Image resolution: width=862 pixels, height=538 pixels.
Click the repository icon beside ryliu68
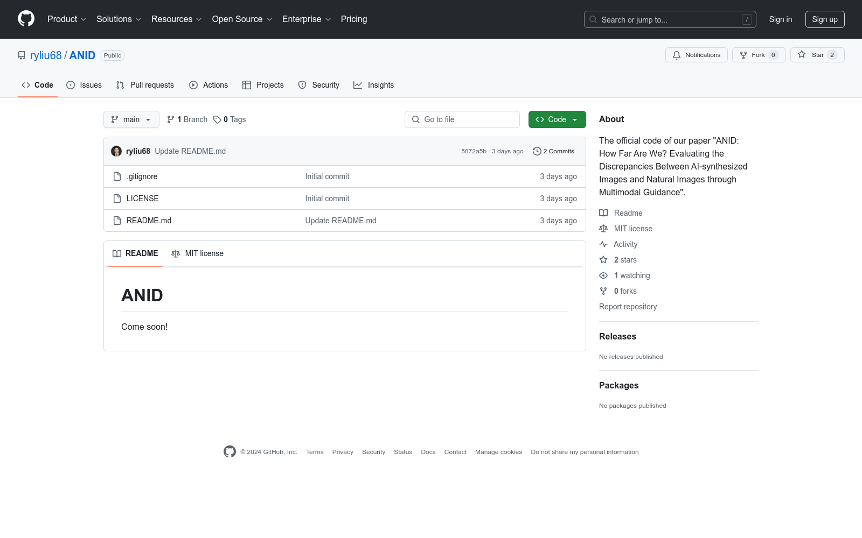click(x=22, y=55)
